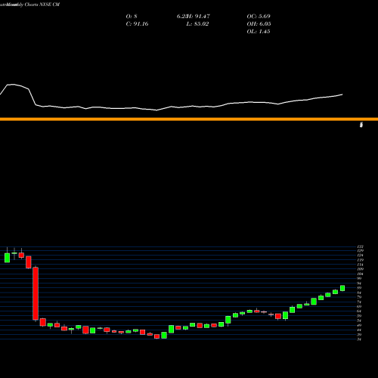Click the first green candlestick at chart start
Screen dimensions: 378x378
[x=7, y=257]
